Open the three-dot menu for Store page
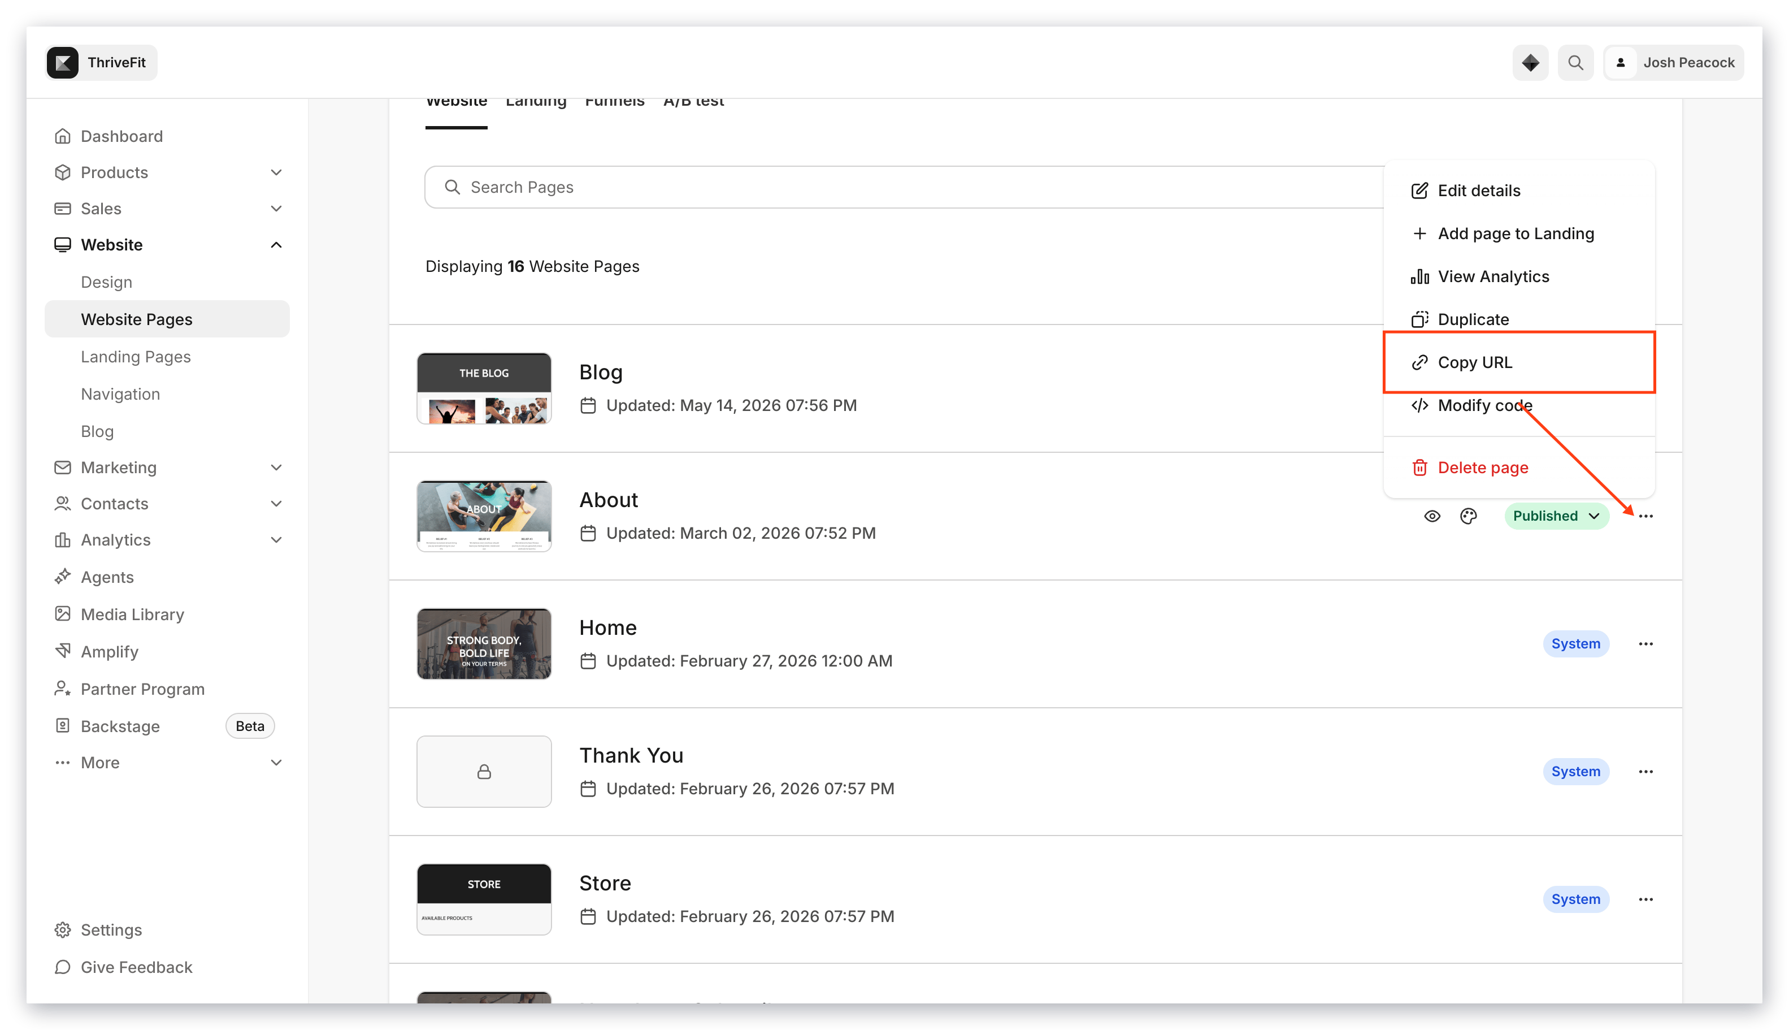The width and height of the screenshot is (1789, 1030). click(1645, 899)
